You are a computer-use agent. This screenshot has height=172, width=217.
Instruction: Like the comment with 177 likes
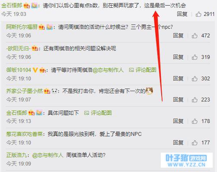point(195,143)
